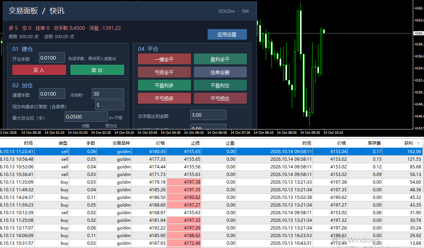Click the 库存费 column header
424x248 pixels.
tap(365, 143)
